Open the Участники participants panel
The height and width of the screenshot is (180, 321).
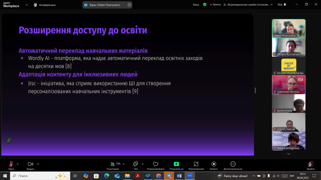pyautogui.click(x=113, y=165)
